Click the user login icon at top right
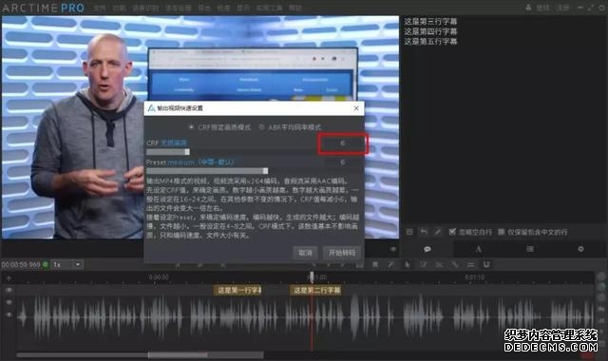The width and height of the screenshot is (608, 361). click(528, 8)
